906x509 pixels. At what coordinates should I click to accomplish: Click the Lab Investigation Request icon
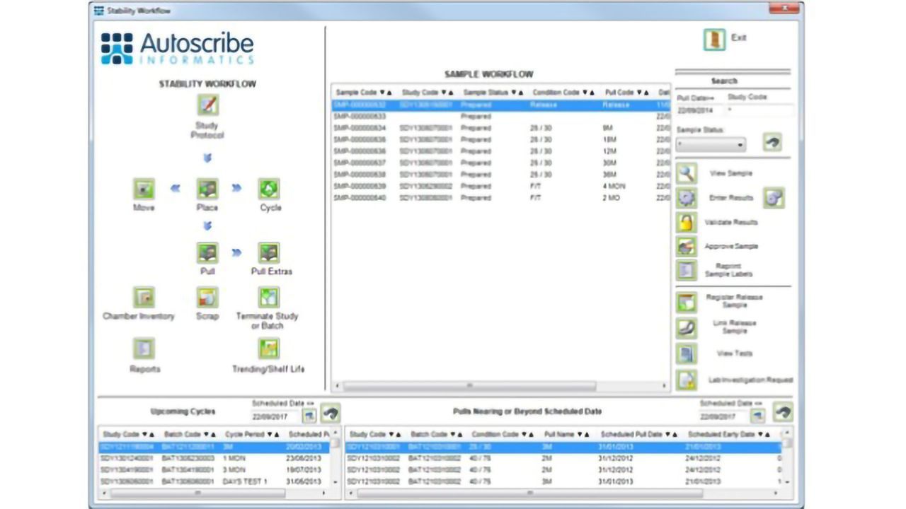pos(687,380)
